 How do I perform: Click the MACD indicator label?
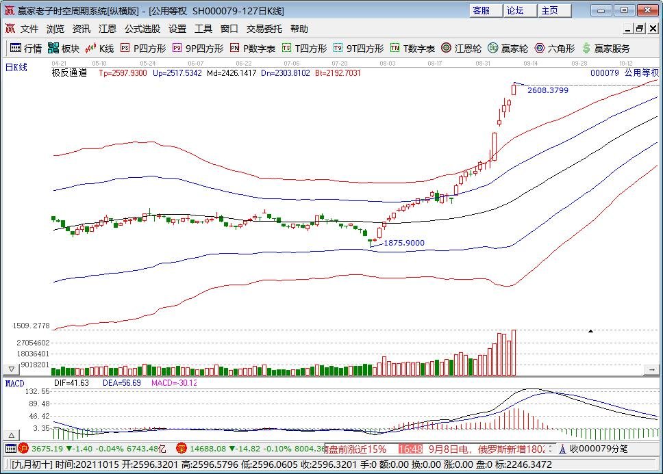point(15,383)
